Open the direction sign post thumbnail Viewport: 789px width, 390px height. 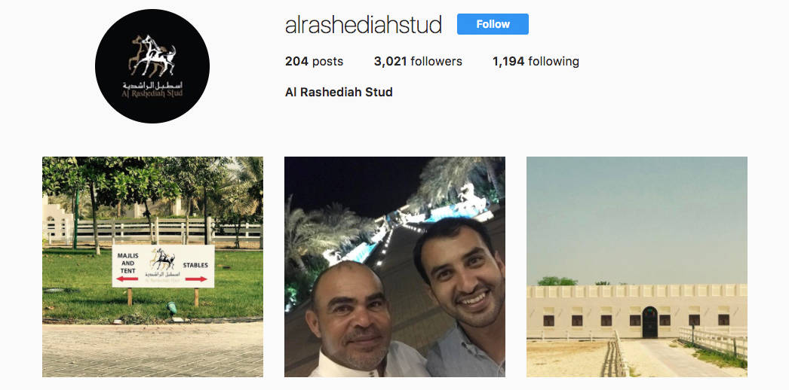tap(152, 267)
